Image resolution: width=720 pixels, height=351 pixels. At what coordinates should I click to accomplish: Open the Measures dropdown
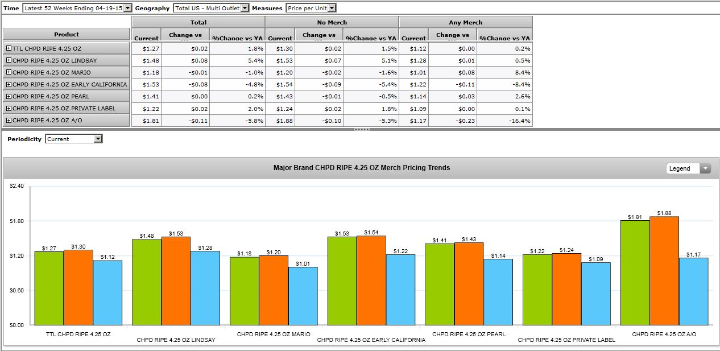tap(332, 8)
